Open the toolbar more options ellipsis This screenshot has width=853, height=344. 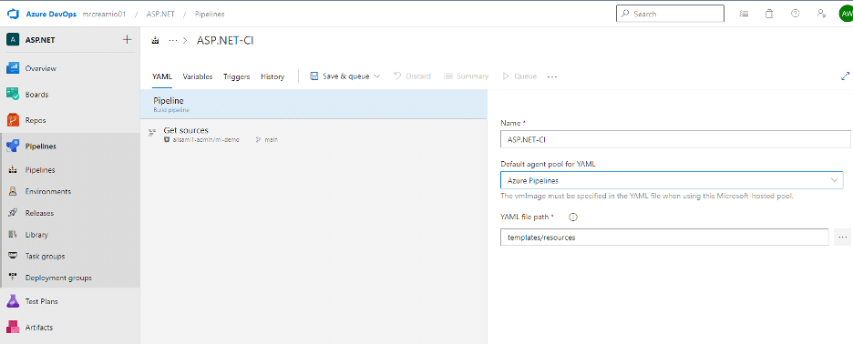coord(552,76)
